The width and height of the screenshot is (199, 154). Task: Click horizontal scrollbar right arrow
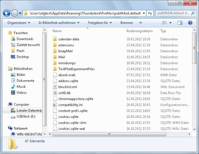click(x=189, y=134)
